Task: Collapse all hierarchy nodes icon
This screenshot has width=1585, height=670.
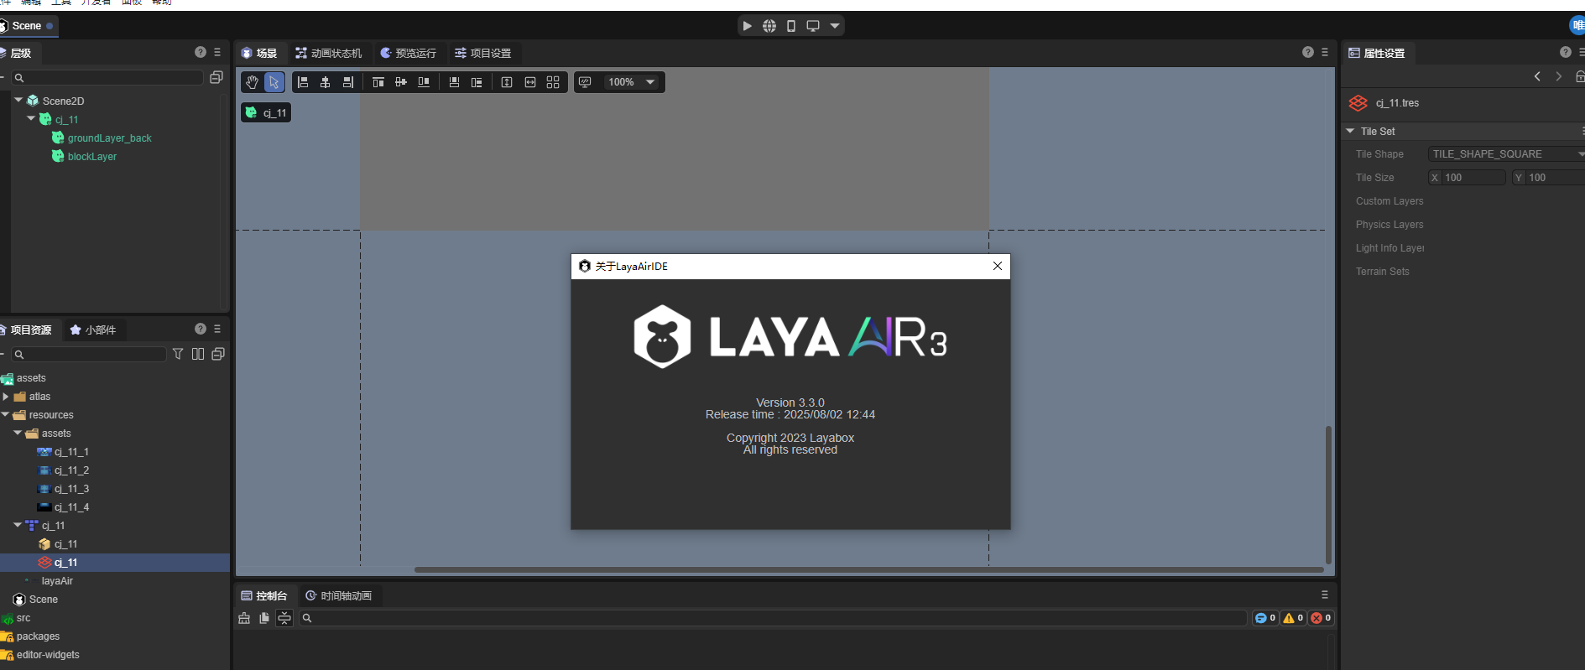Action: pyautogui.click(x=216, y=77)
